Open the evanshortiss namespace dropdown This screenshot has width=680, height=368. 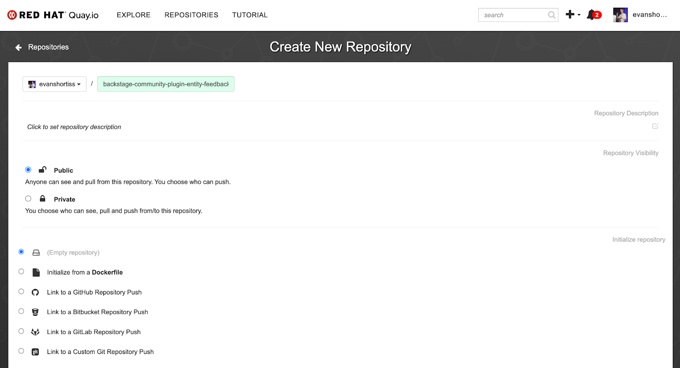click(54, 84)
